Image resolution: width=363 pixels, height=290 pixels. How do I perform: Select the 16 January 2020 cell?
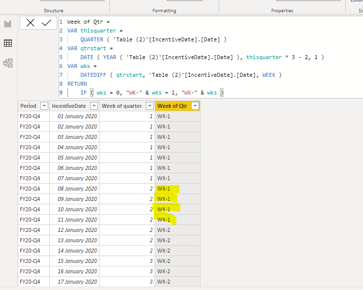(x=74, y=271)
